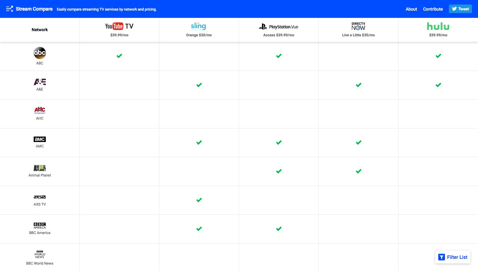Click the BBC World News label

[40, 263]
